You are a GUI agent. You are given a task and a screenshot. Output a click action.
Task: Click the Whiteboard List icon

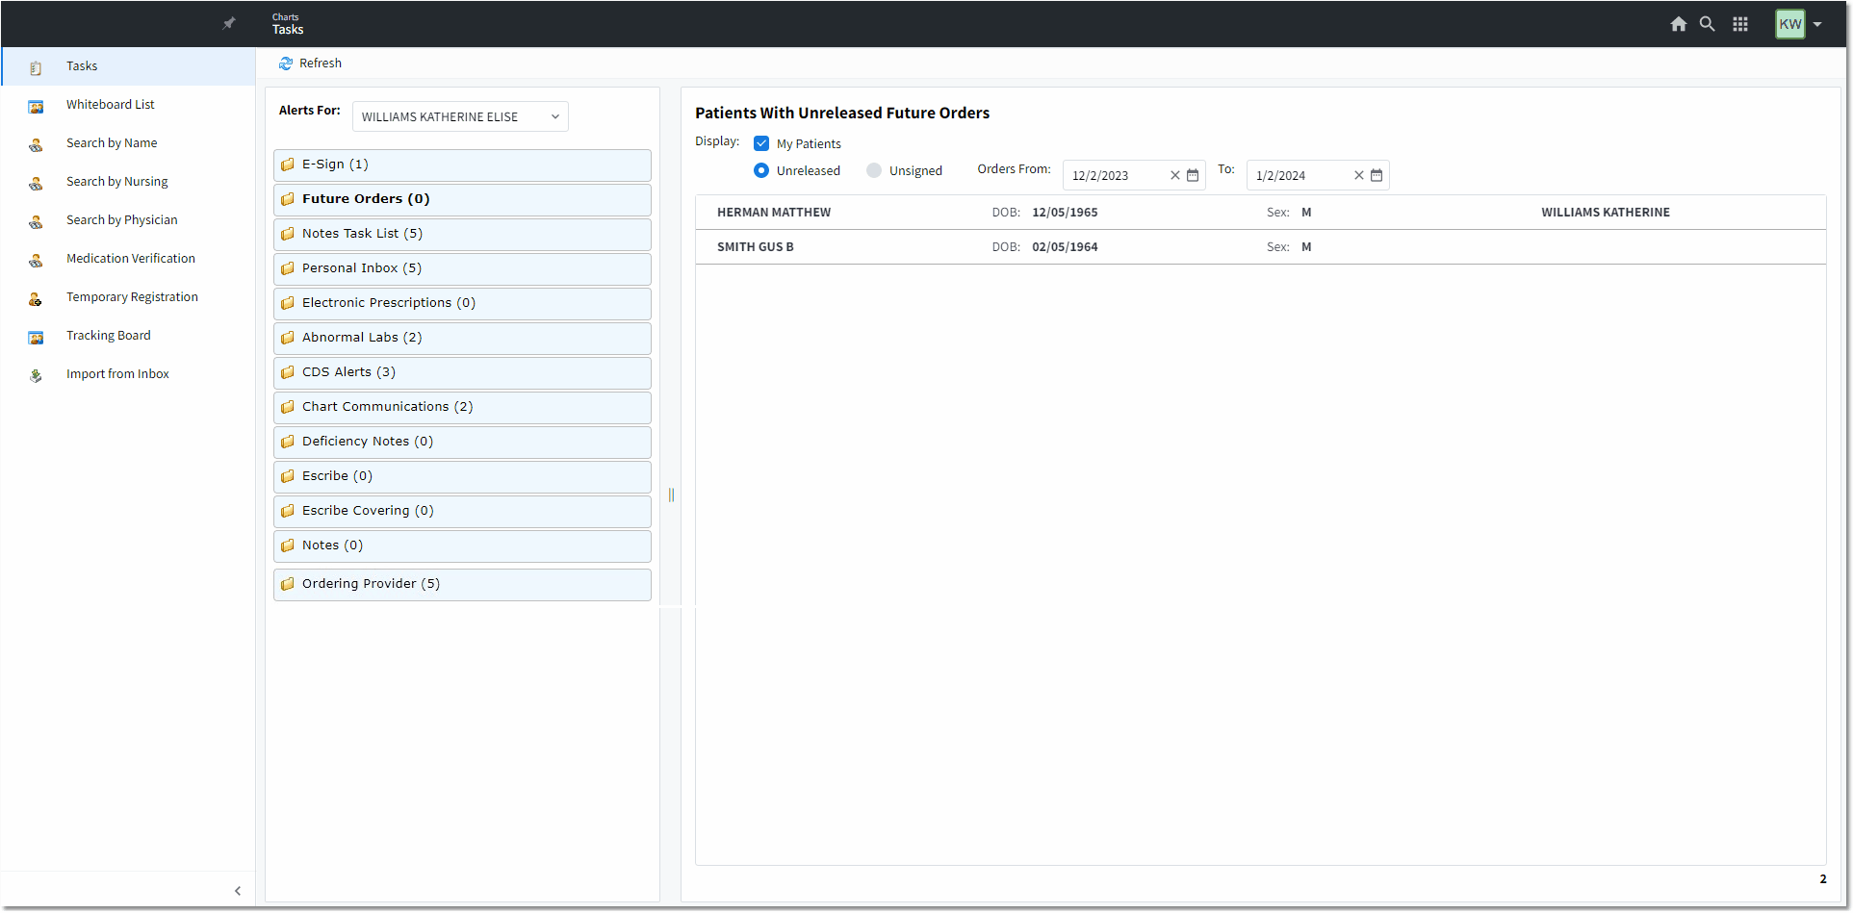(36, 106)
